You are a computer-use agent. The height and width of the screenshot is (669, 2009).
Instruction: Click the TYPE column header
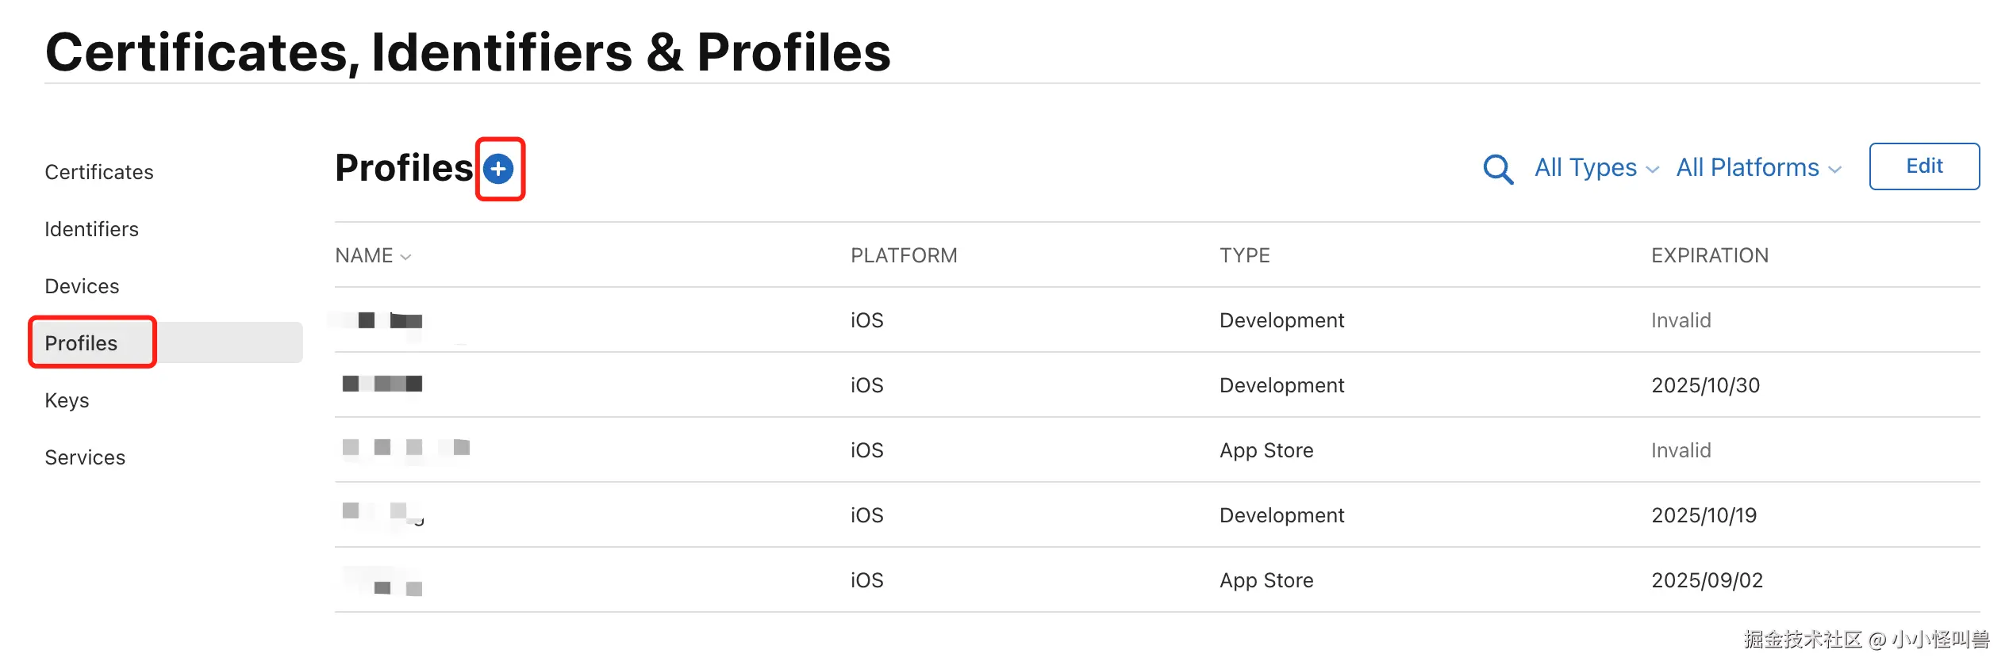pos(1244,255)
